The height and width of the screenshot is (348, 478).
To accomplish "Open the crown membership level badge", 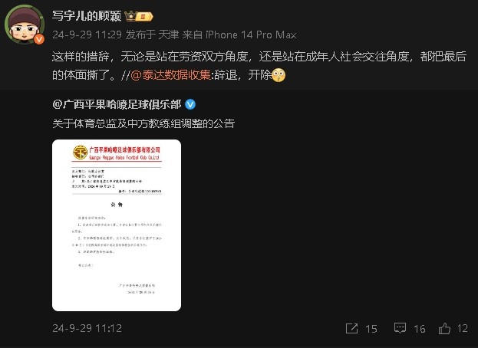I will click(x=139, y=16).
